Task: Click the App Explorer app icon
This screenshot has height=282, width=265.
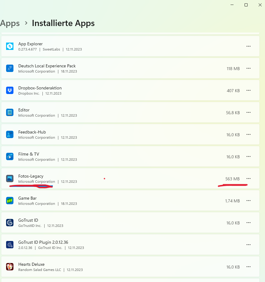Action: (10, 46)
